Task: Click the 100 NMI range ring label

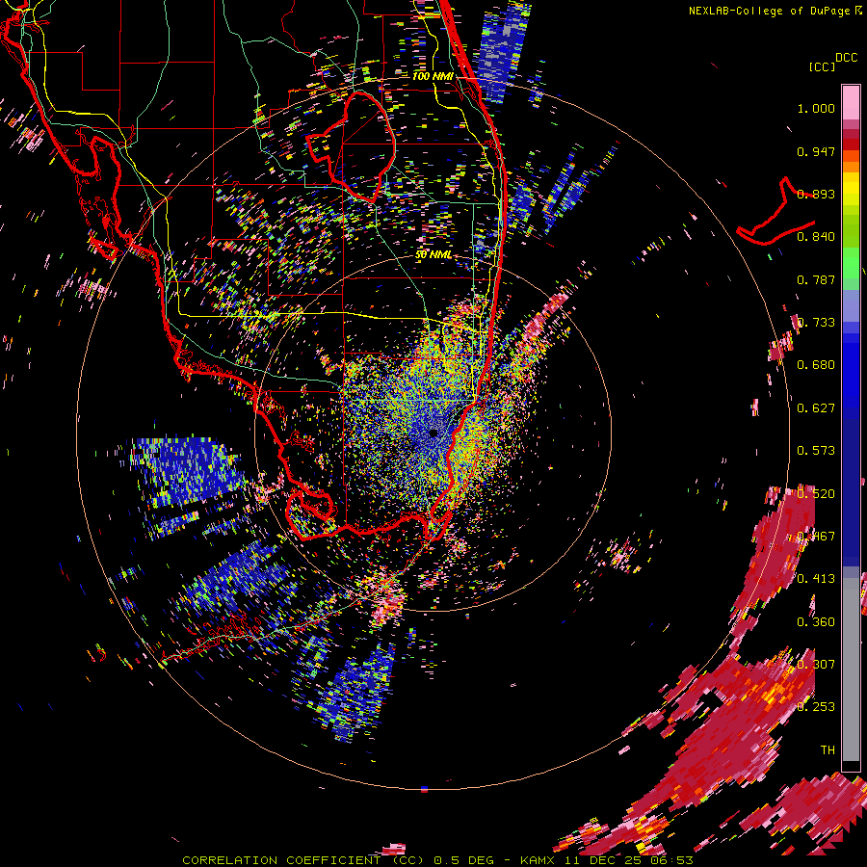Action: click(x=433, y=76)
